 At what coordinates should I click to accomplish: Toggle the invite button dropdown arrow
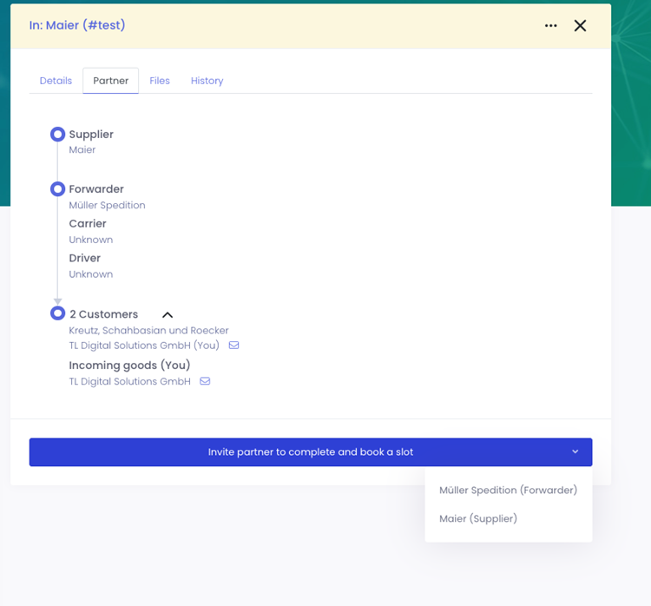click(x=575, y=452)
